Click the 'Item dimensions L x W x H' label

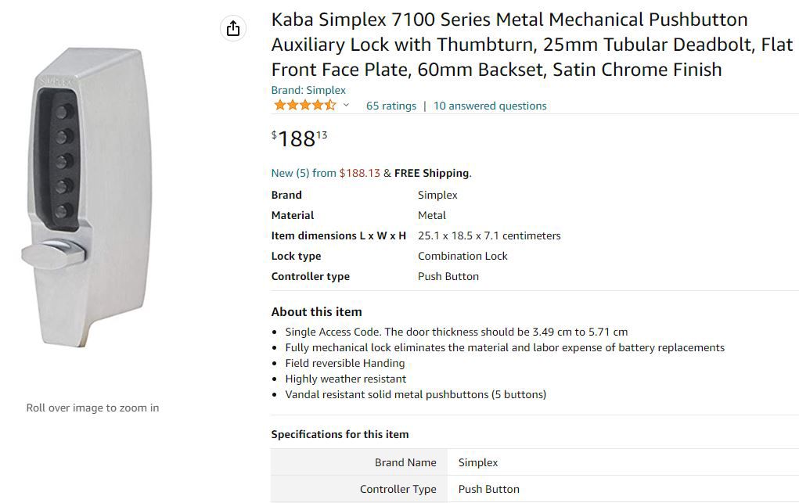point(338,235)
